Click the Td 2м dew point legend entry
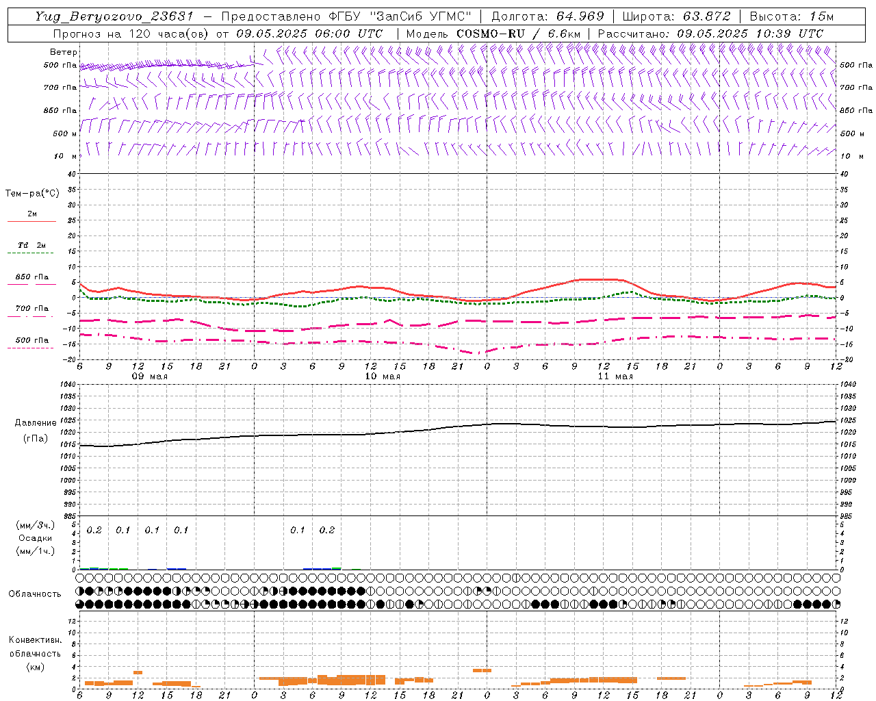876x701 pixels. pyautogui.click(x=31, y=245)
